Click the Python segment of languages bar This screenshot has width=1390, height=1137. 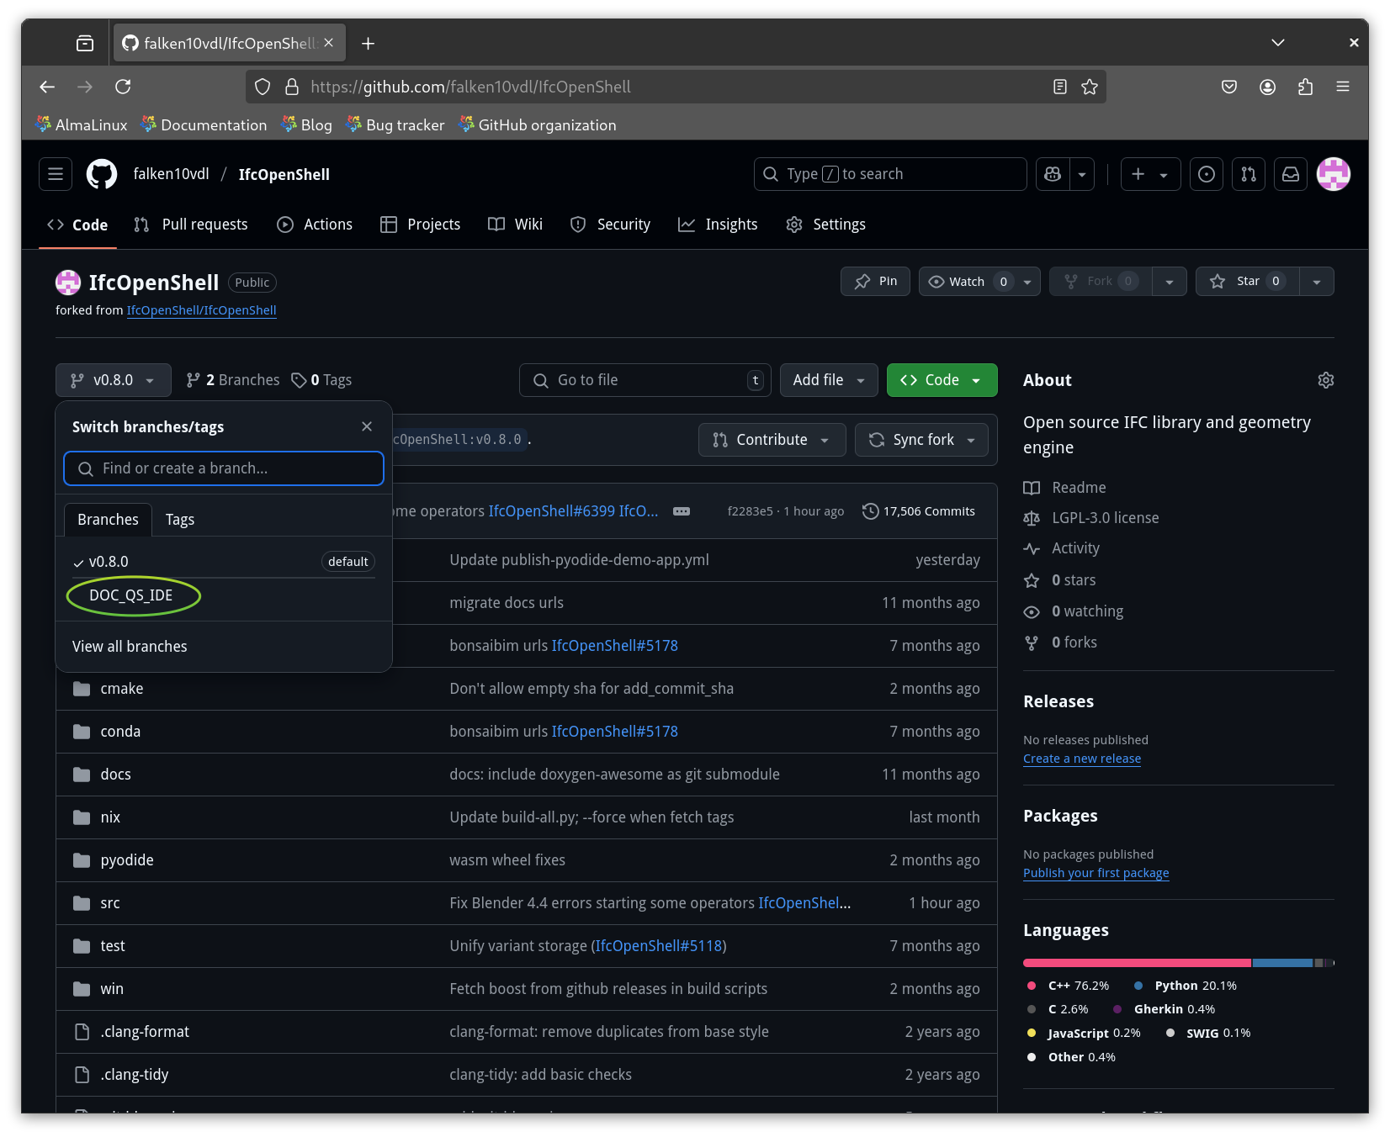pyautogui.click(x=1282, y=963)
